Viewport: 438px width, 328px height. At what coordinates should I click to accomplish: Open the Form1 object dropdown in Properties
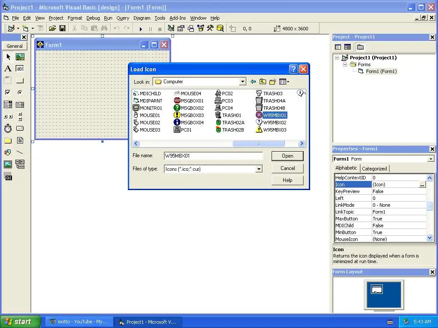pyautogui.click(x=431, y=159)
